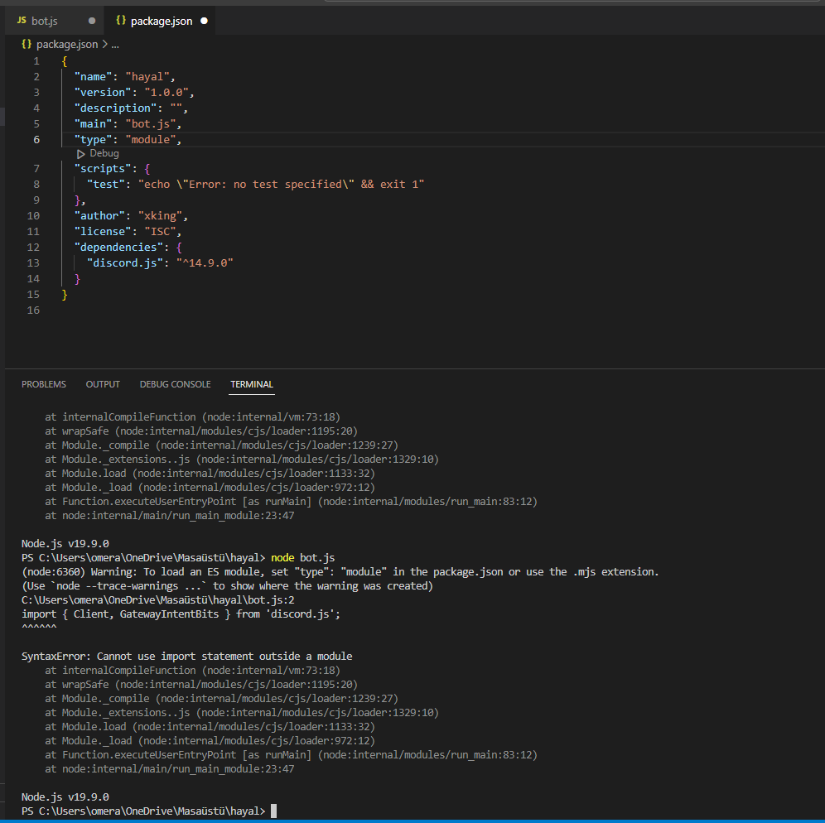Show the DEBUG CONSOLE panel tab
Image resolution: width=825 pixels, height=823 pixels.
pyautogui.click(x=175, y=384)
